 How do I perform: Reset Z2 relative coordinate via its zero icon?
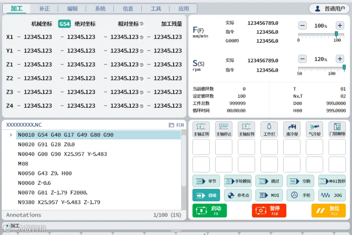[142, 79]
